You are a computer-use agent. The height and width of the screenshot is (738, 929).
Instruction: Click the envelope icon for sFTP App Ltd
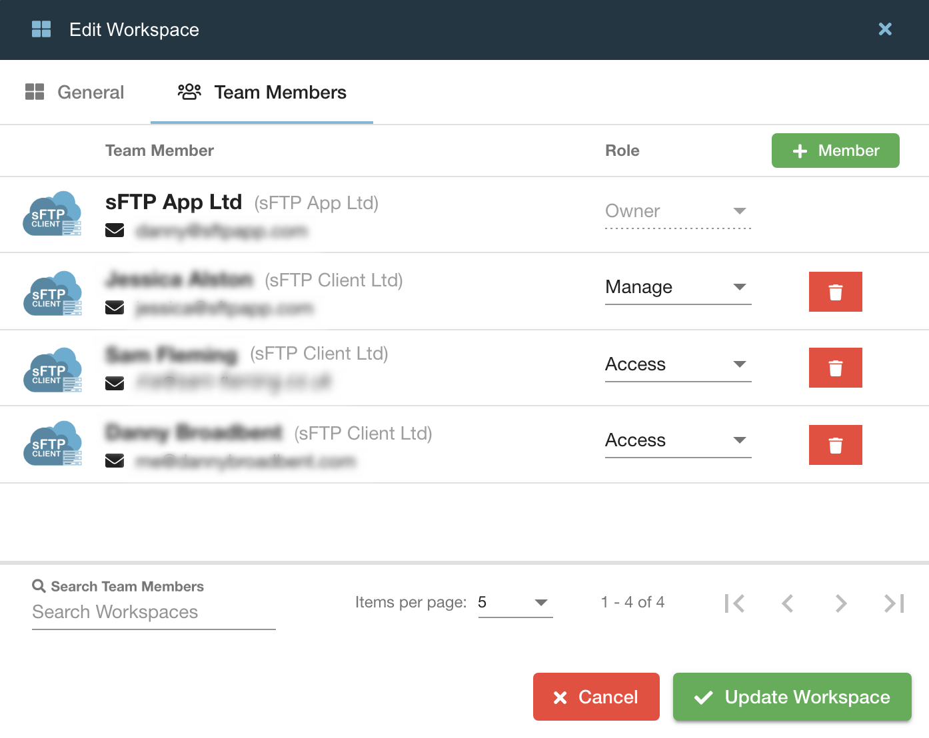tap(115, 230)
